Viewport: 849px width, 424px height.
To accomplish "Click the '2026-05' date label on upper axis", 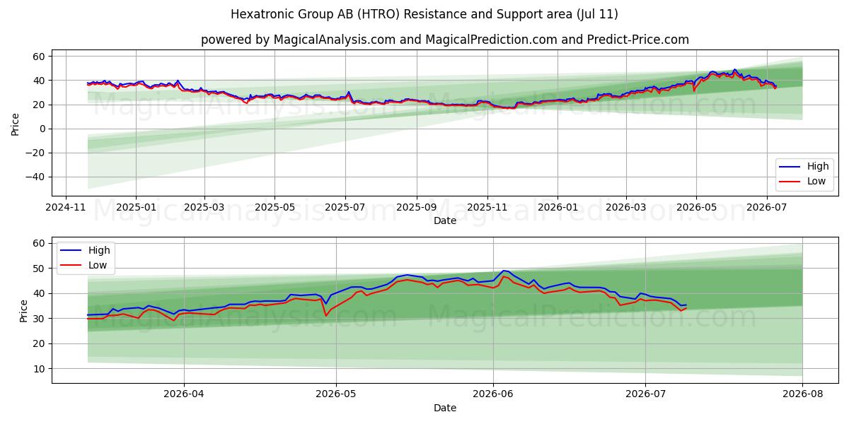I will coord(695,208).
